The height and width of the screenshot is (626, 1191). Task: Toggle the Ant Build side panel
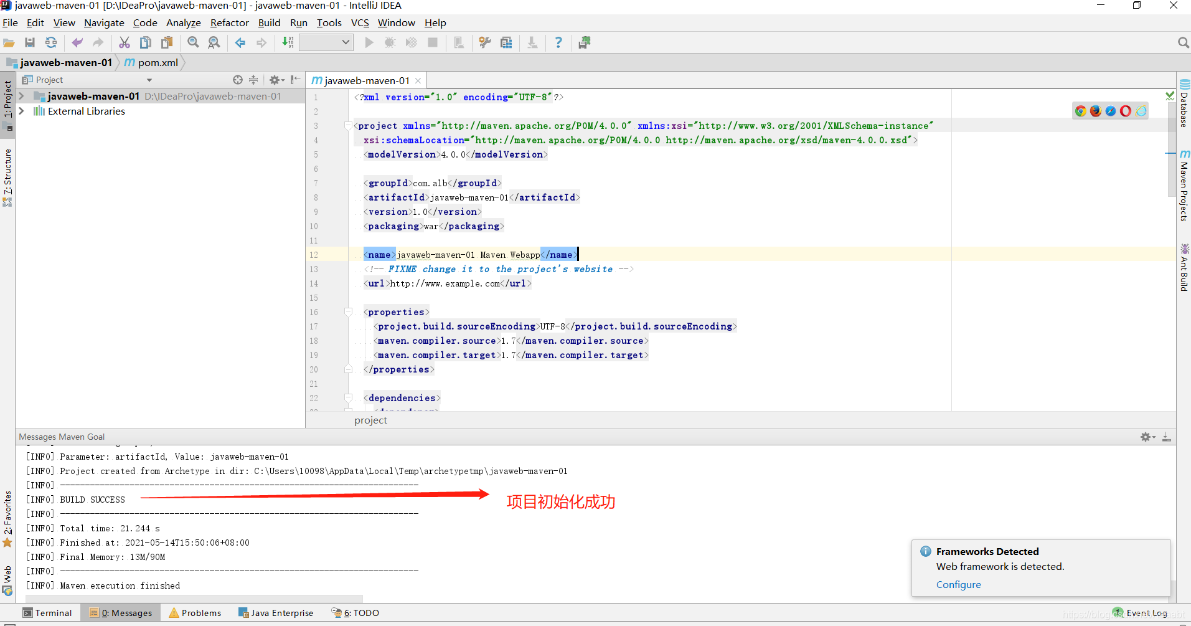[x=1184, y=268]
